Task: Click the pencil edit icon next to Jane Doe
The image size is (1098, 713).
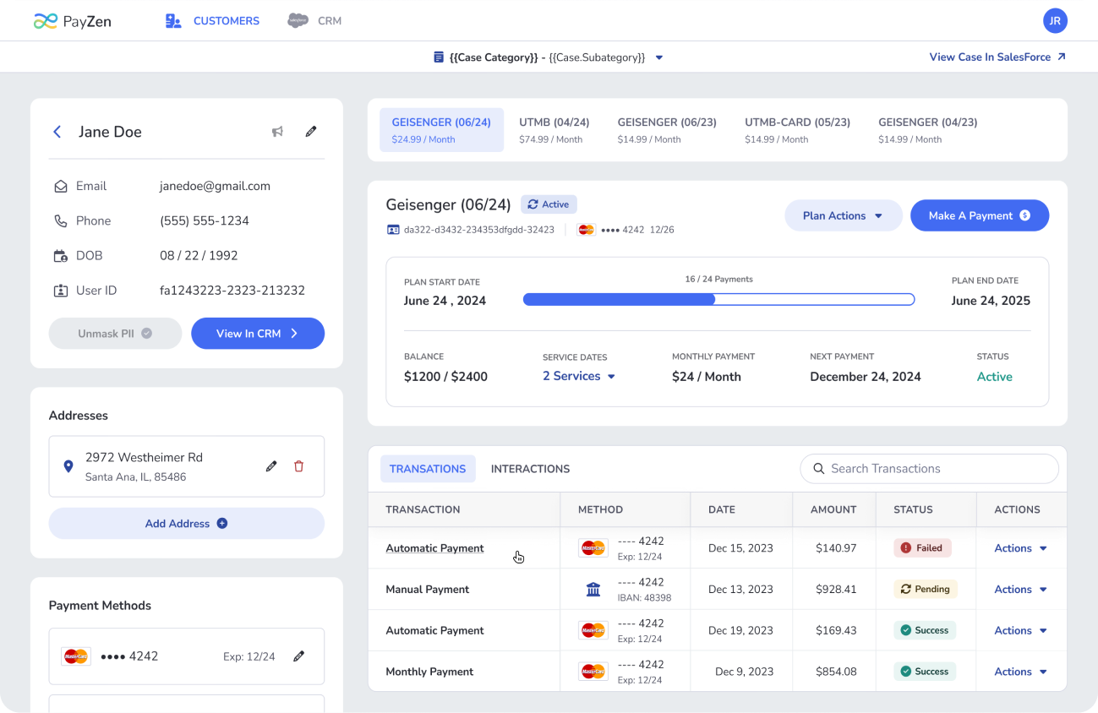Action: pyautogui.click(x=311, y=132)
